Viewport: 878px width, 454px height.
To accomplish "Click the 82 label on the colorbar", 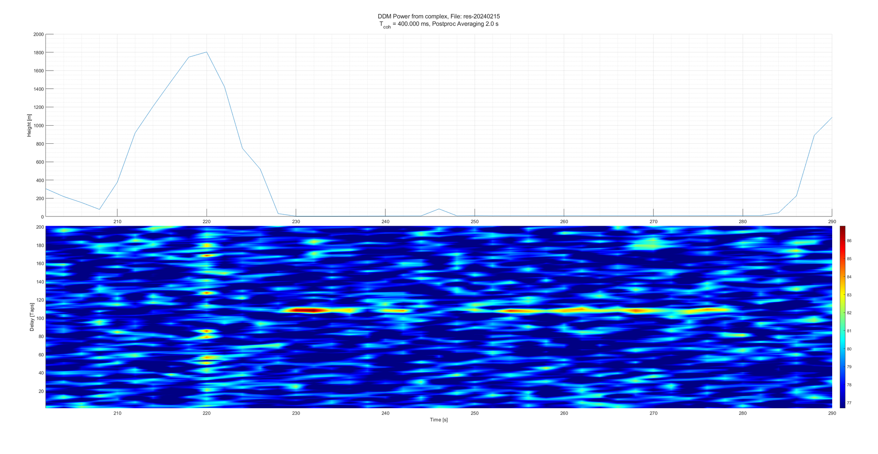I will [x=849, y=313].
